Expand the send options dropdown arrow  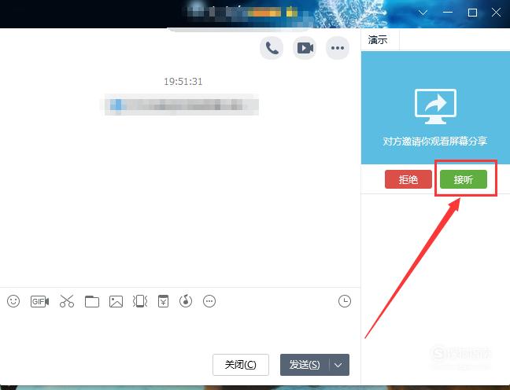point(339,365)
